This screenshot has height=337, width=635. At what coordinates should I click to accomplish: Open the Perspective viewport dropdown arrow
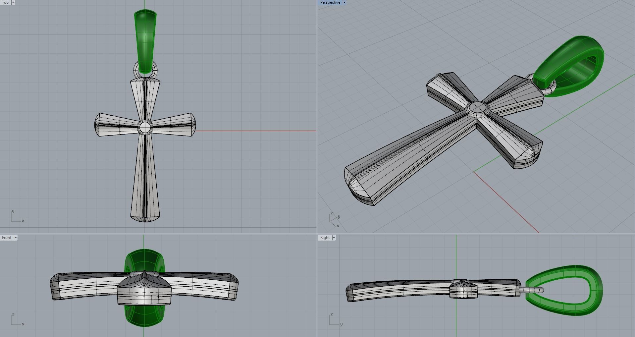tap(344, 2)
